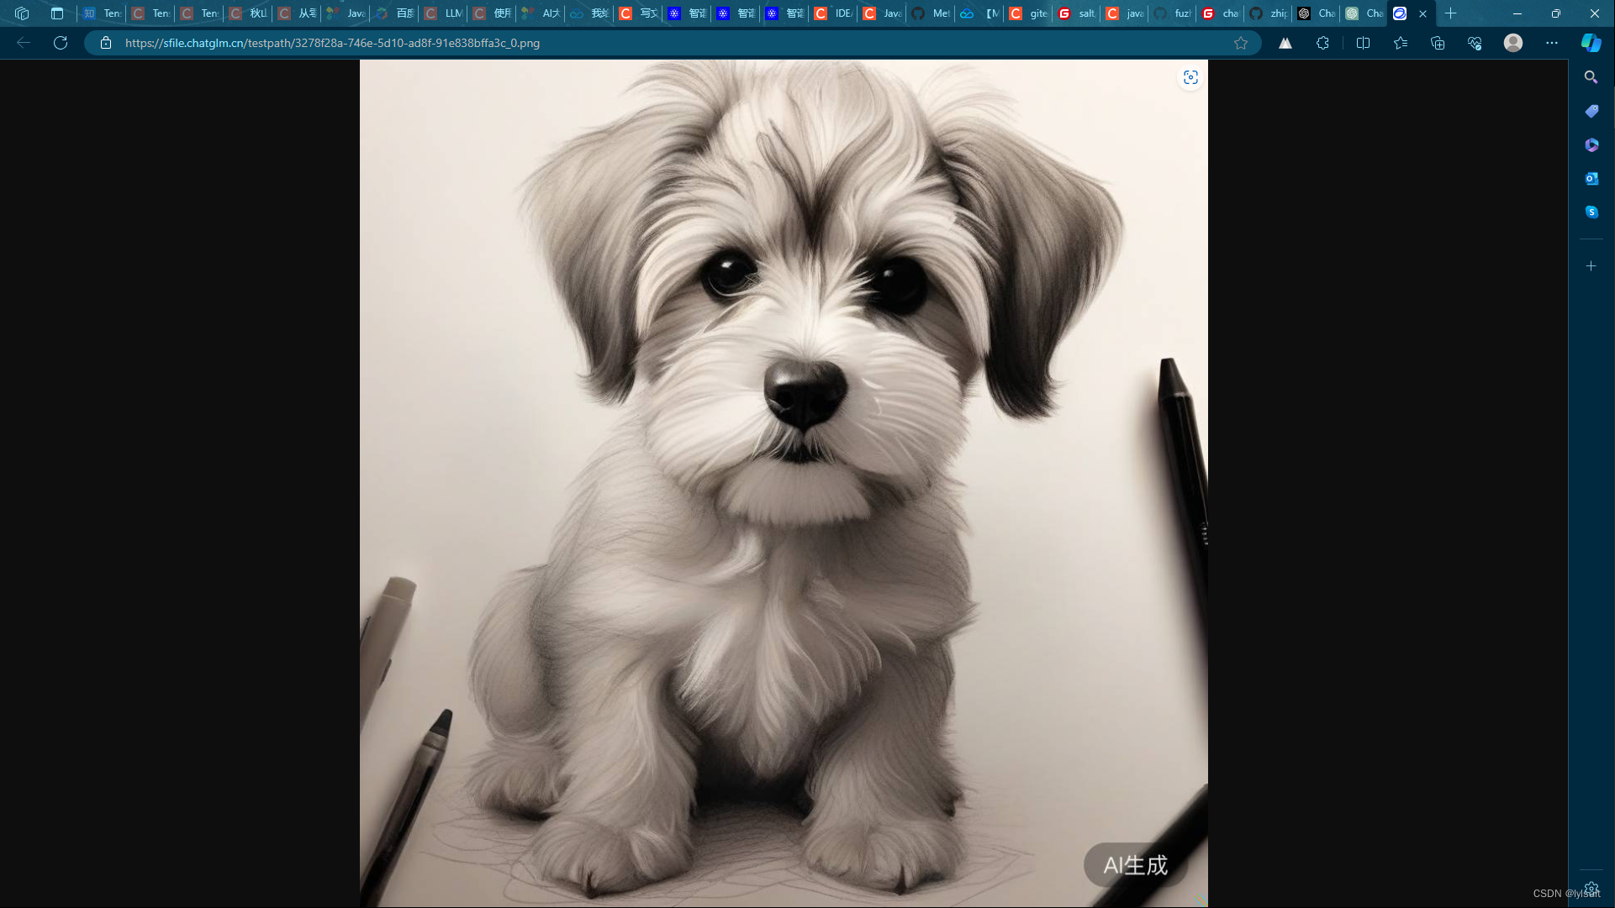Viewport: 1615px width, 908px height.
Task: Click the address bar URL
Action: tap(332, 43)
